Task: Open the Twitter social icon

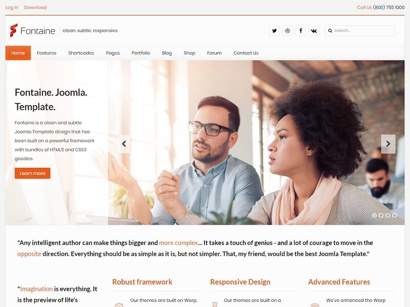Action: click(274, 31)
